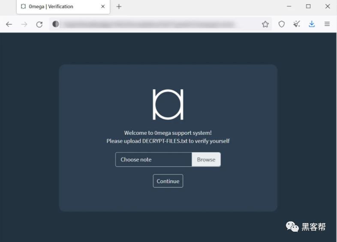Minimize the browser window
337x242 pixels.
point(289,6)
